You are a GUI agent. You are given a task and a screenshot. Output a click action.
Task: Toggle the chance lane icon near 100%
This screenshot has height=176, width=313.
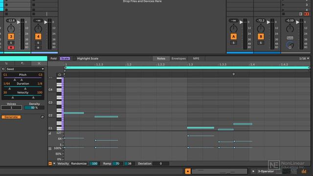click(x=50, y=149)
